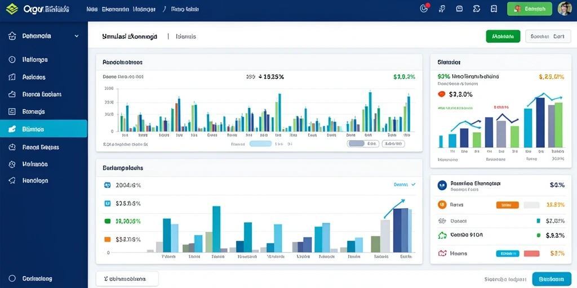Click the calendar grid icon in the sidebar

point(12,111)
